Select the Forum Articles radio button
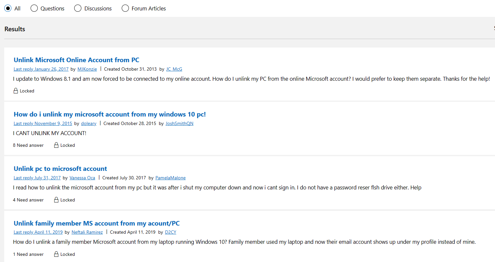495x262 pixels. (125, 8)
